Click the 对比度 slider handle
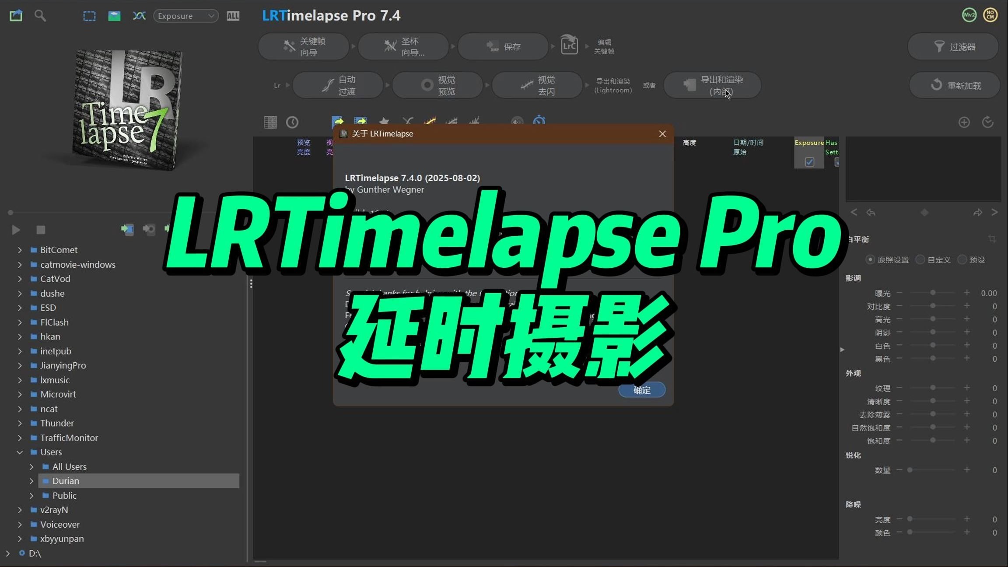This screenshot has height=567, width=1008. tap(933, 306)
